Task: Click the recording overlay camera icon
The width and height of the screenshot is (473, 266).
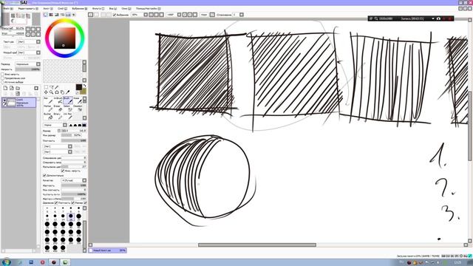Action: 438,18
